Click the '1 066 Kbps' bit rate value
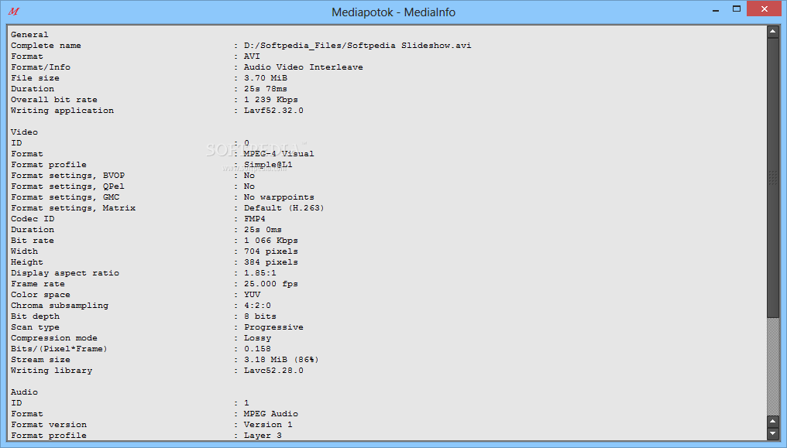Viewport: 787px width, 448px height. point(270,241)
